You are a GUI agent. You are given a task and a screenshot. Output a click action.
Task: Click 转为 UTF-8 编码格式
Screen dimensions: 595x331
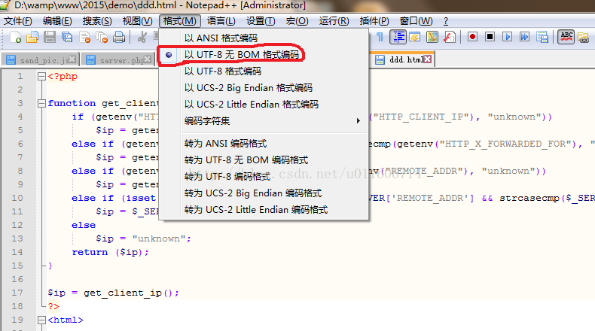[264, 177]
